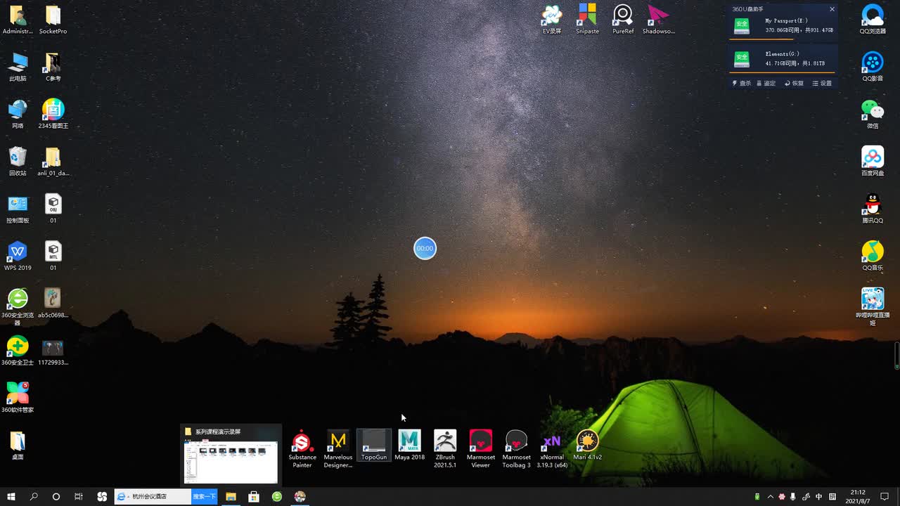Open the taskbar clock showing 21:12
The image size is (900, 506).
point(858,497)
